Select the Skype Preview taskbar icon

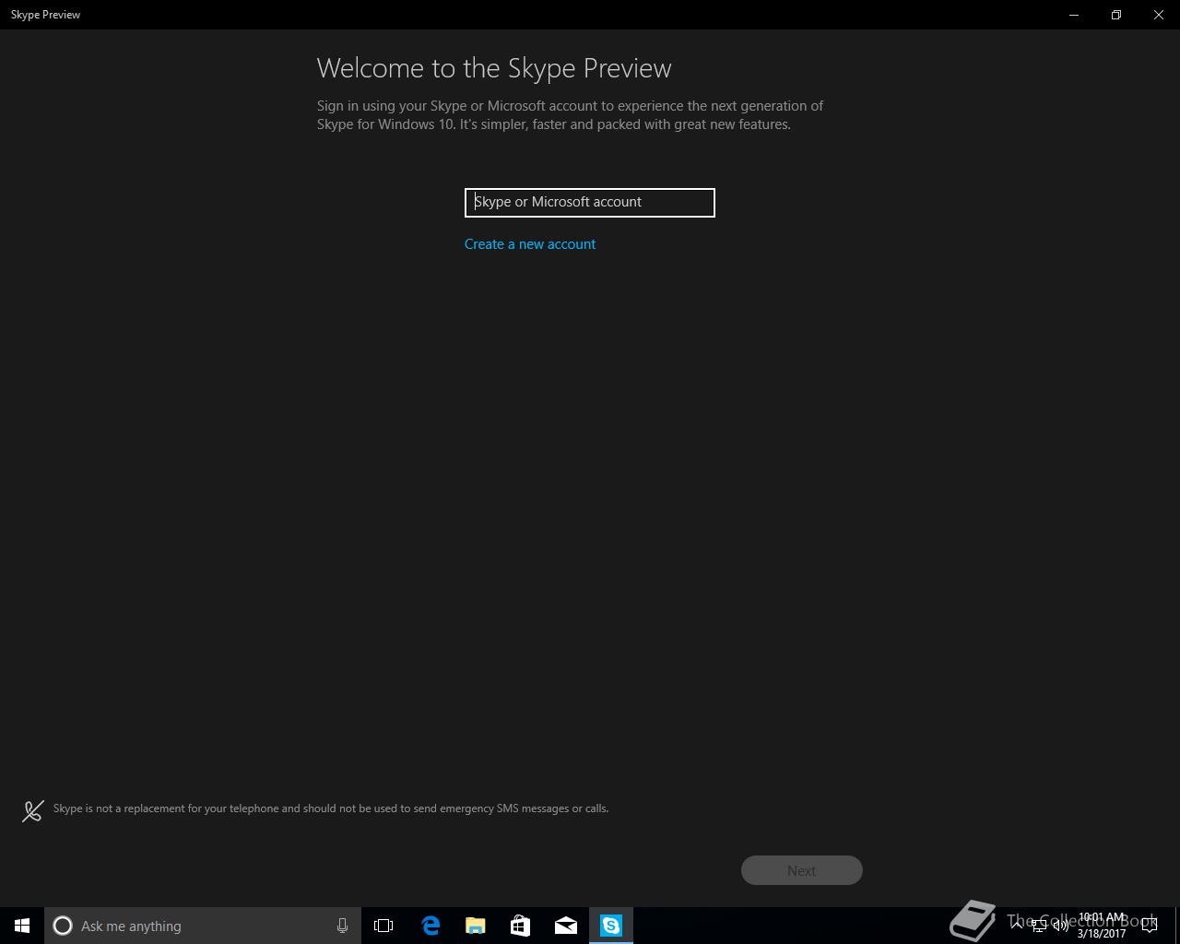611,926
